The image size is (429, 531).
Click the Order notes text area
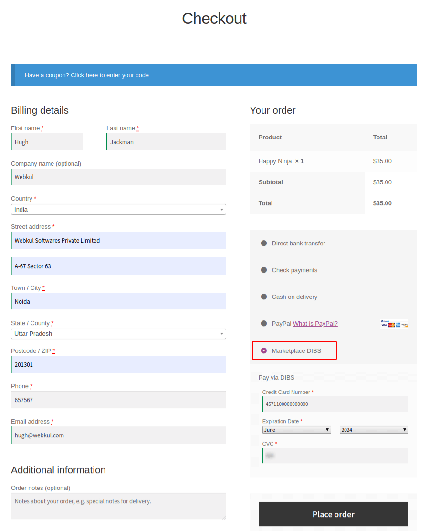point(118,506)
